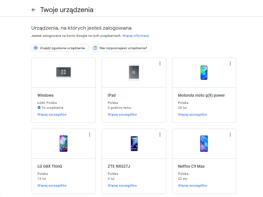Open ZTE NX627J three-dot options menu
This screenshot has height=197, width=263.
coord(160,134)
